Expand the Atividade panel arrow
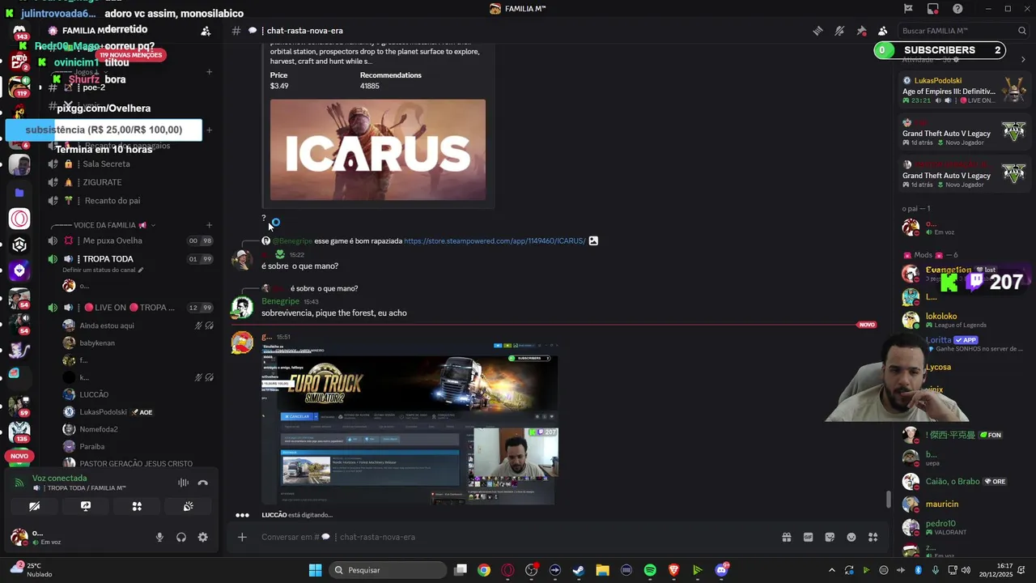Screen dimensions: 1036x583 [1023, 59]
